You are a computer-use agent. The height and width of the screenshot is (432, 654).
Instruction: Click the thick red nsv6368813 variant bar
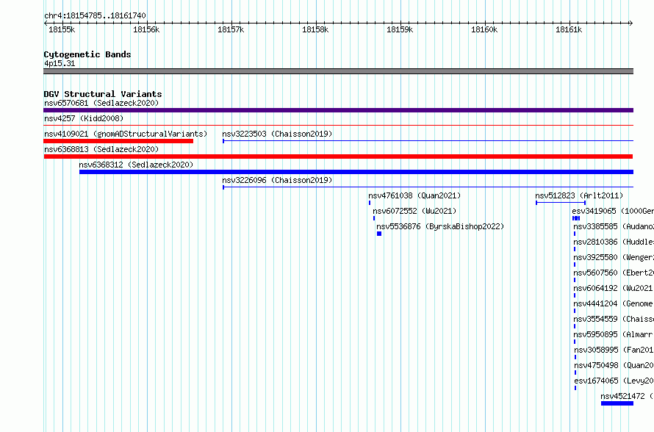click(x=338, y=156)
